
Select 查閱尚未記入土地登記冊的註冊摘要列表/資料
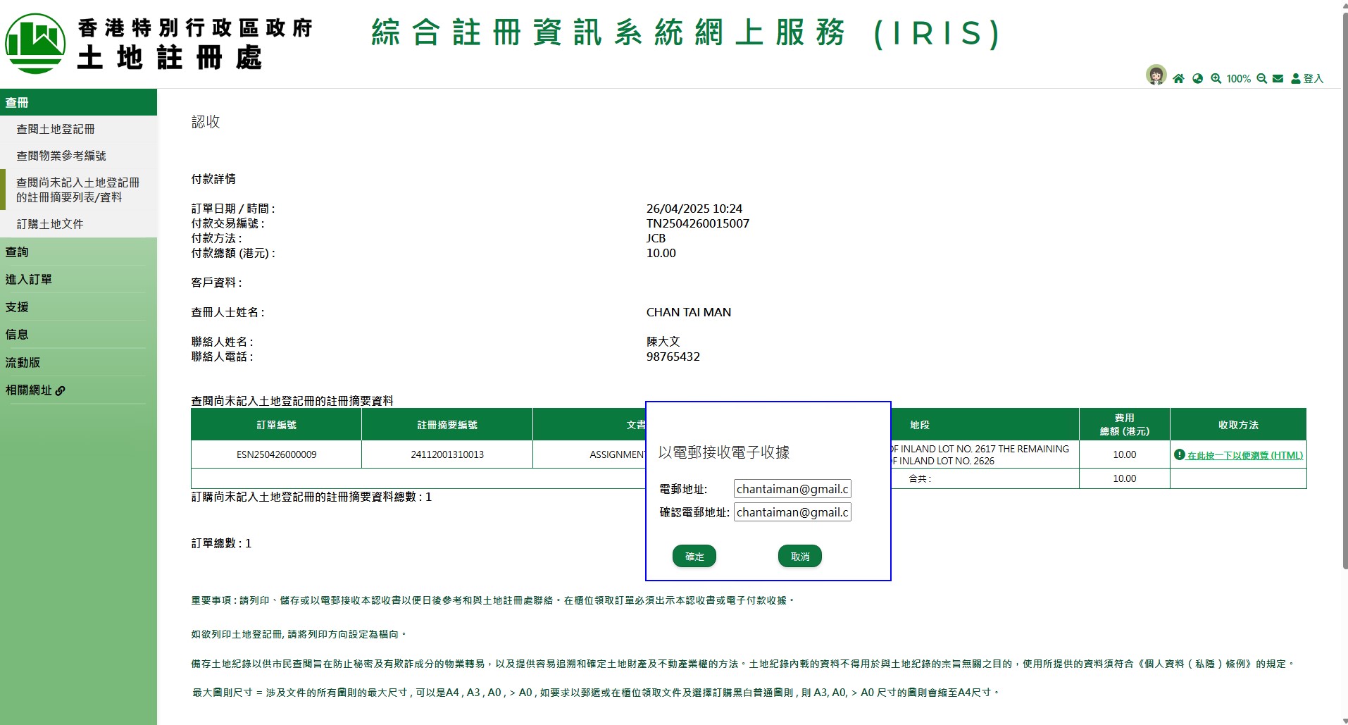click(x=78, y=190)
